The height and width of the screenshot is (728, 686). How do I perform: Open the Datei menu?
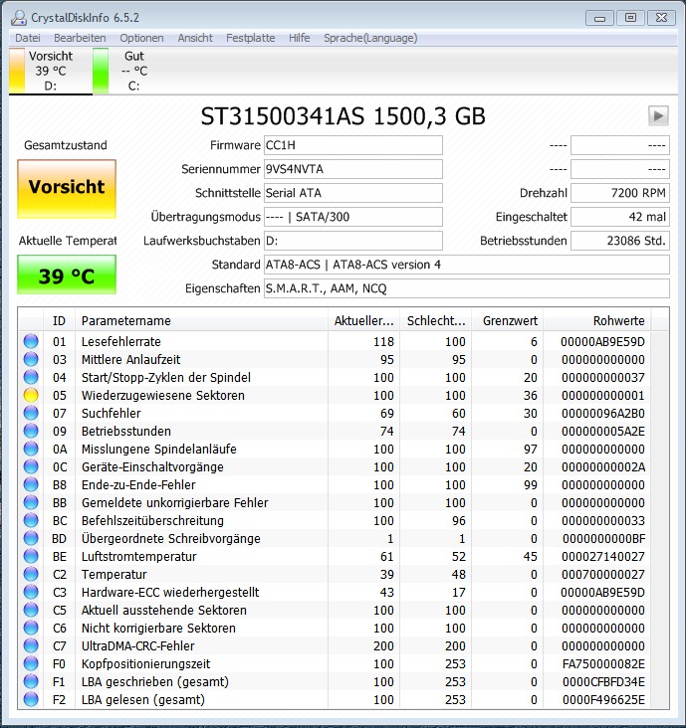pyautogui.click(x=28, y=38)
